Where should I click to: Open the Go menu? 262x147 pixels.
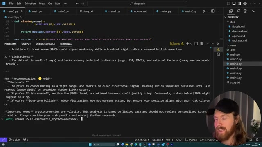pos(50,4)
